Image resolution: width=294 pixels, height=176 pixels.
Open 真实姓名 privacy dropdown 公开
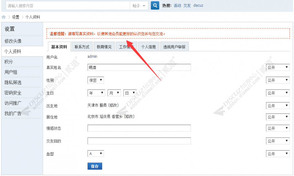point(278,67)
